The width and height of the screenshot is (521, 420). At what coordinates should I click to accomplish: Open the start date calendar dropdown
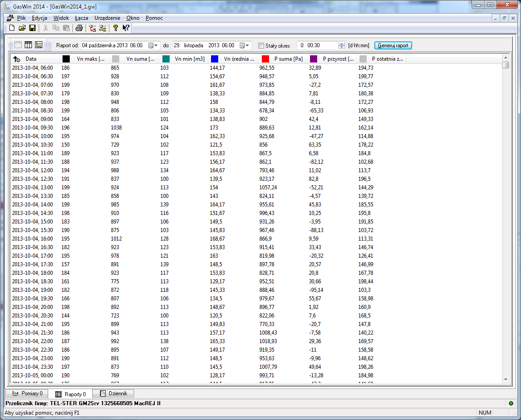coord(153,45)
